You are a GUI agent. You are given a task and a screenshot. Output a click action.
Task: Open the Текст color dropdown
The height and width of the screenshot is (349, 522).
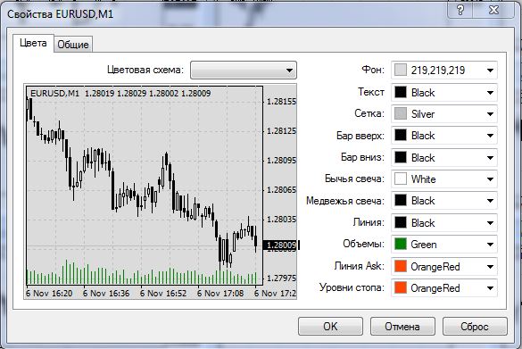444,92
